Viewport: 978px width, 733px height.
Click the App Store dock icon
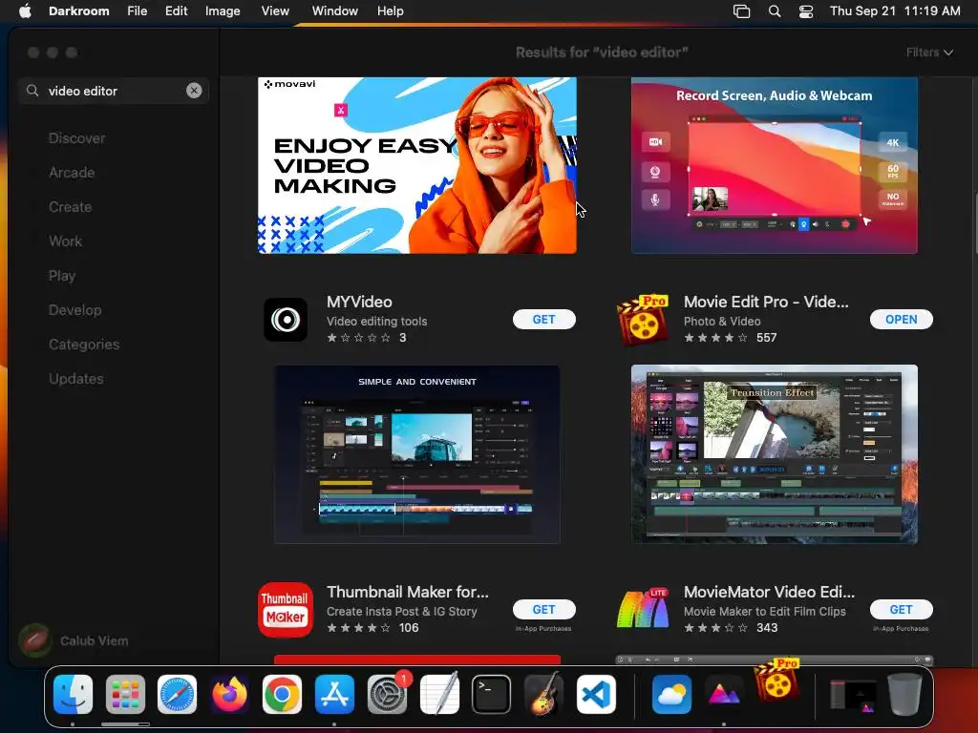pyautogui.click(x=334, y=695)
